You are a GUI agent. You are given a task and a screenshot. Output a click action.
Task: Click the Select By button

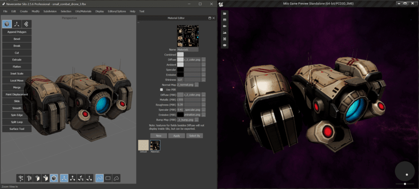(194, 136)
